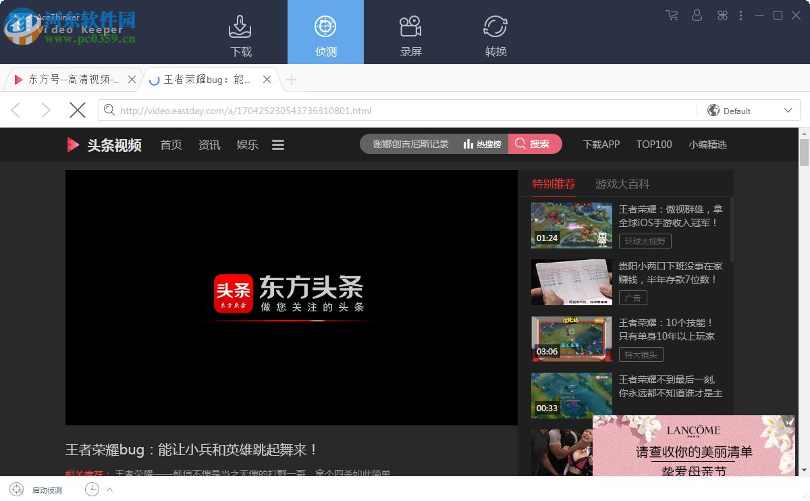This screenshot has width=810, height=501.
Task: Select the 下载 (Download) tool
Action: point(241,32)
